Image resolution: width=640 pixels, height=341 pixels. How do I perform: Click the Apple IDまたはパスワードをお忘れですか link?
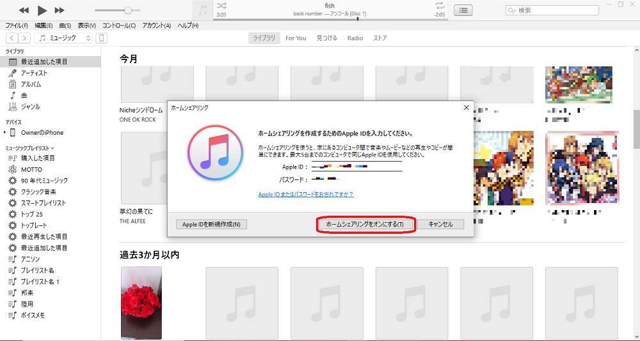(x=306, y=194)
